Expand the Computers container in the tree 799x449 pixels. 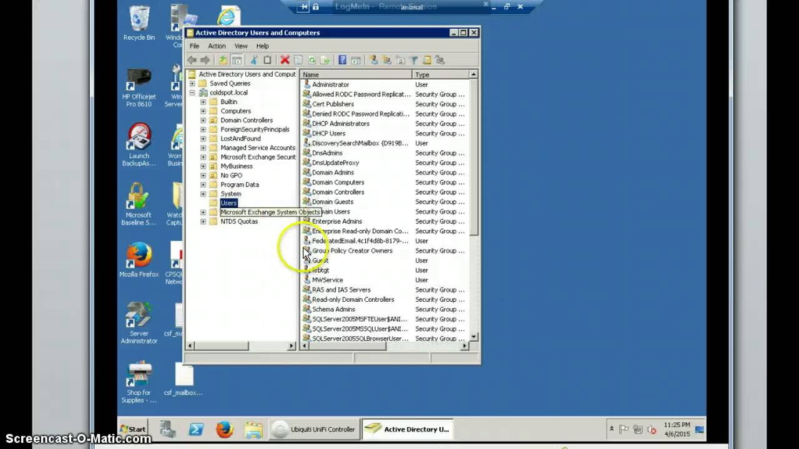(203, 111)
